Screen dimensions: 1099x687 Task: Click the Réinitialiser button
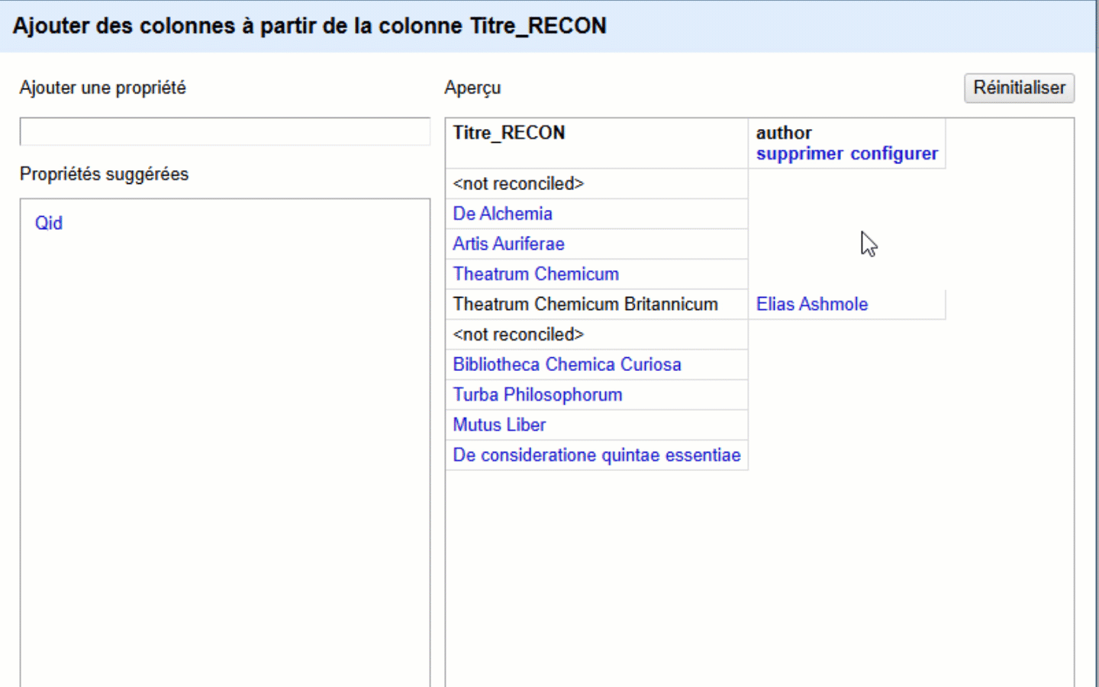(x=1019, y=88)
